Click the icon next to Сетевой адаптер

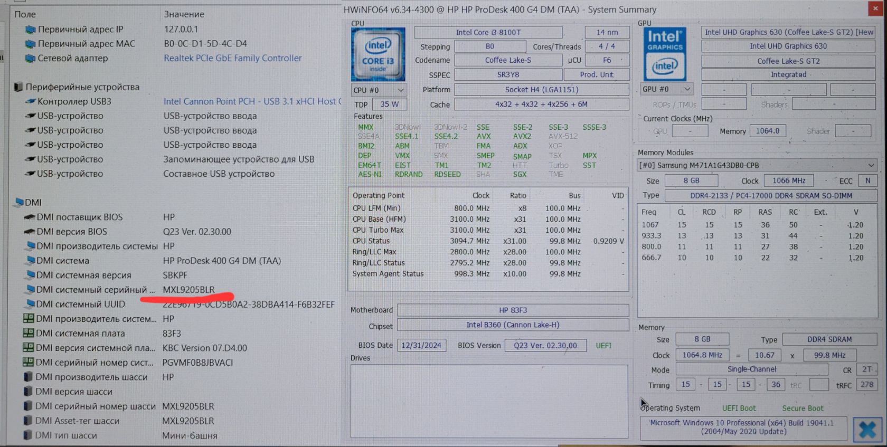(31, 58)
